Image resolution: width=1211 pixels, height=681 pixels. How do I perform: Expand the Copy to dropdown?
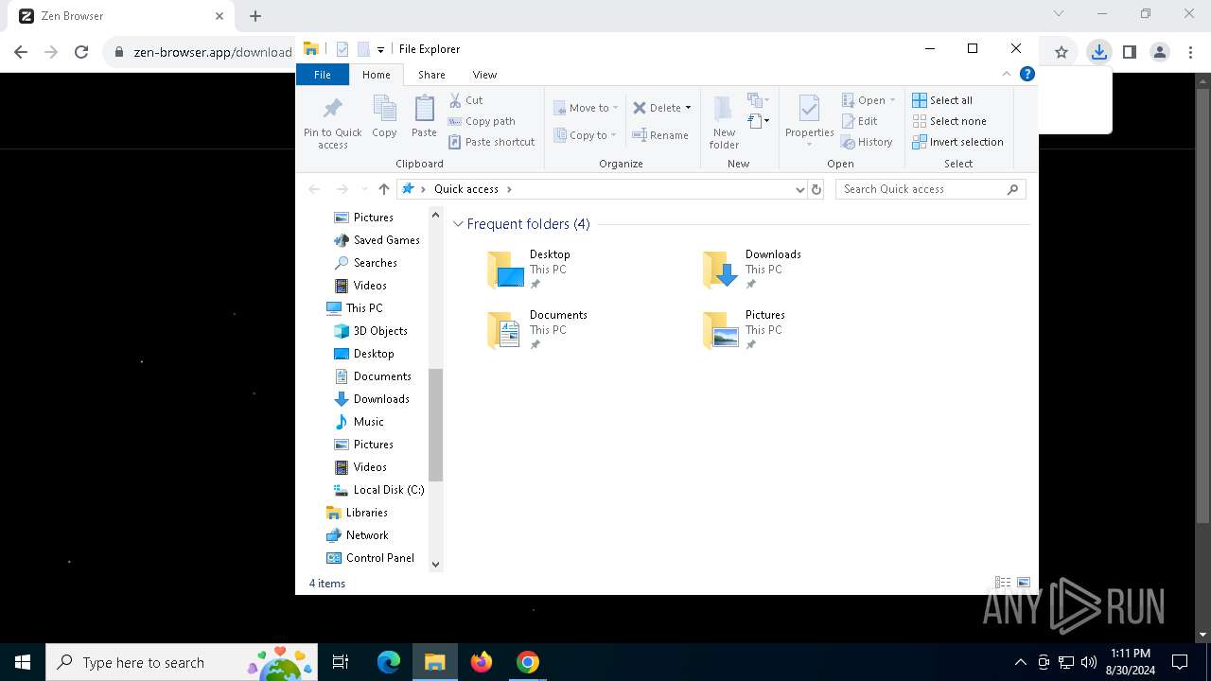click(x=613, y=135)
